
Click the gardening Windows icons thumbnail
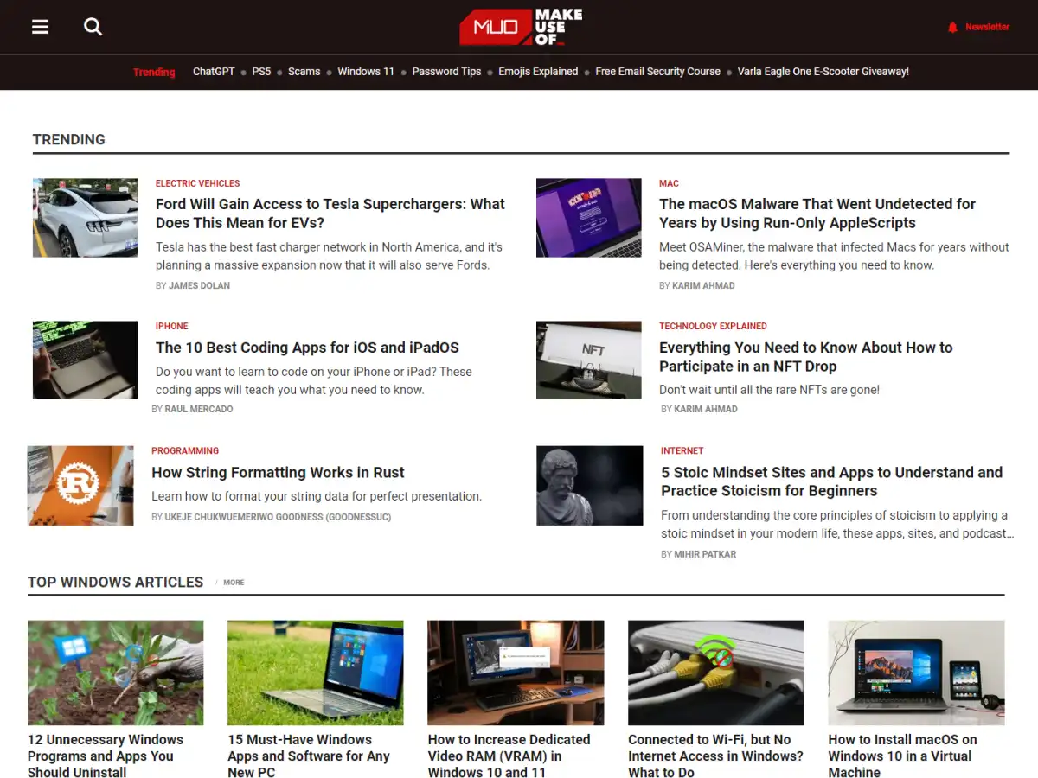(116, 673)
